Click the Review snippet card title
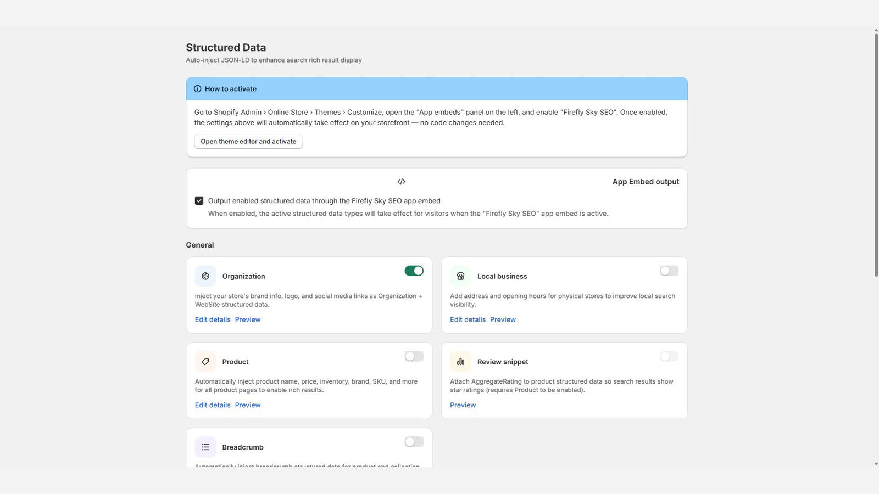 pos(503,362)
